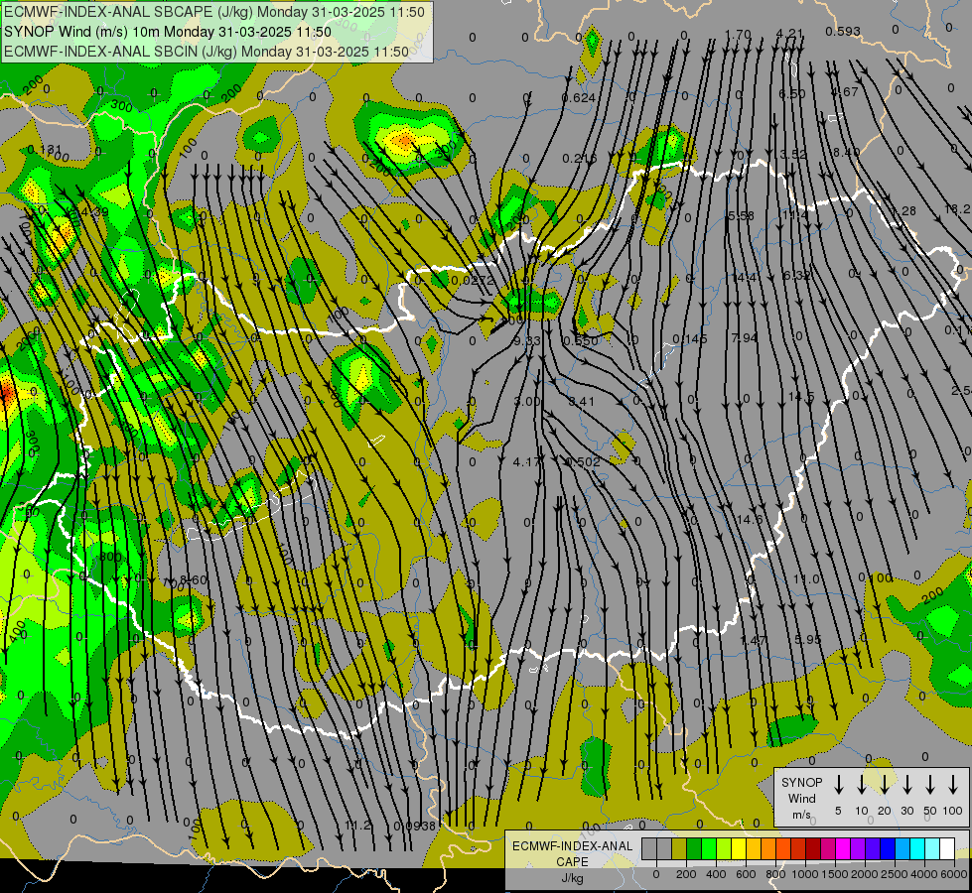Click the 1.70 station value on map
Viewport: 972px width, 893px height.
coord(738,35)
